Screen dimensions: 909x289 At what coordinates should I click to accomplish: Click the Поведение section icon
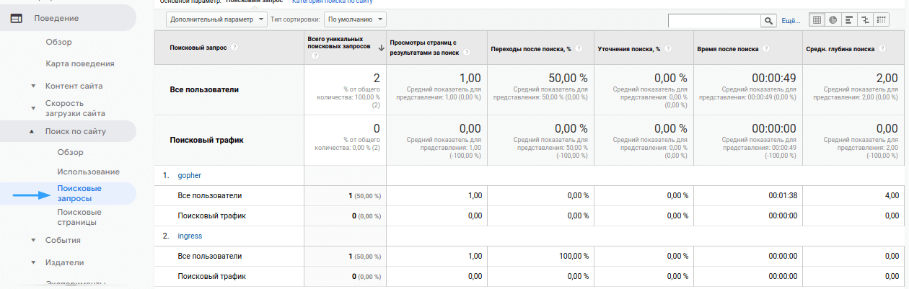17,18
